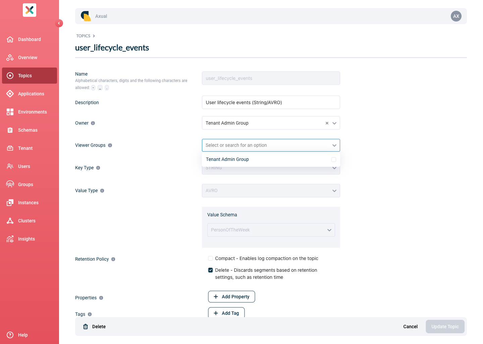Image resolution: width=483 pixels, height=344 pixels.
Task: Click the Help question mark icon
Action: pyautogui.click(x=10, y=335)
